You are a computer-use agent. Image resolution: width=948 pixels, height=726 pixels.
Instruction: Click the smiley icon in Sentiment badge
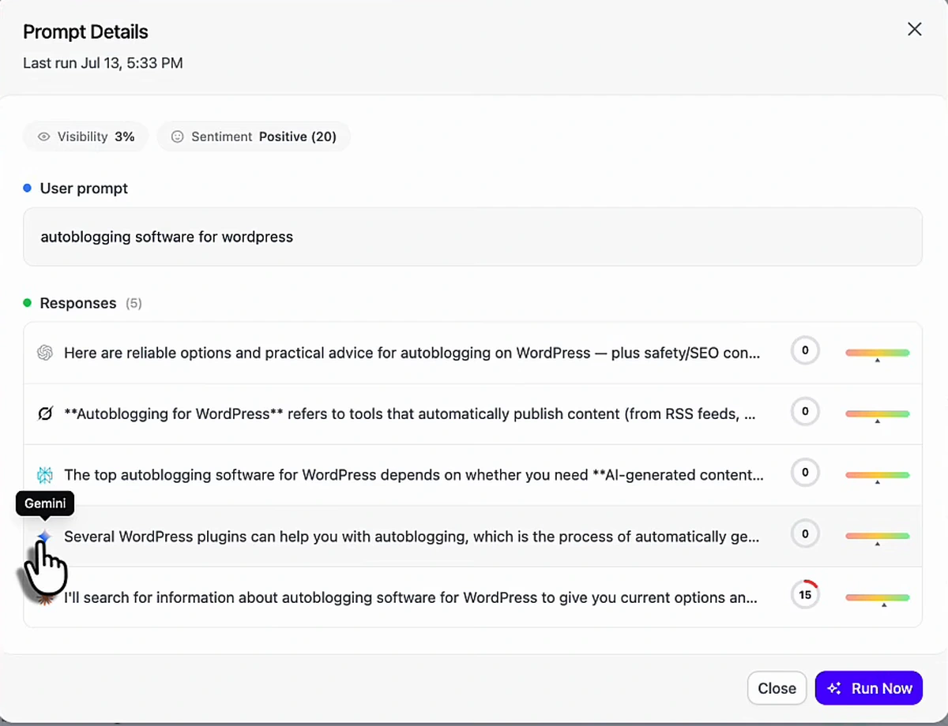pyautogui.click(x=178, y=137)
